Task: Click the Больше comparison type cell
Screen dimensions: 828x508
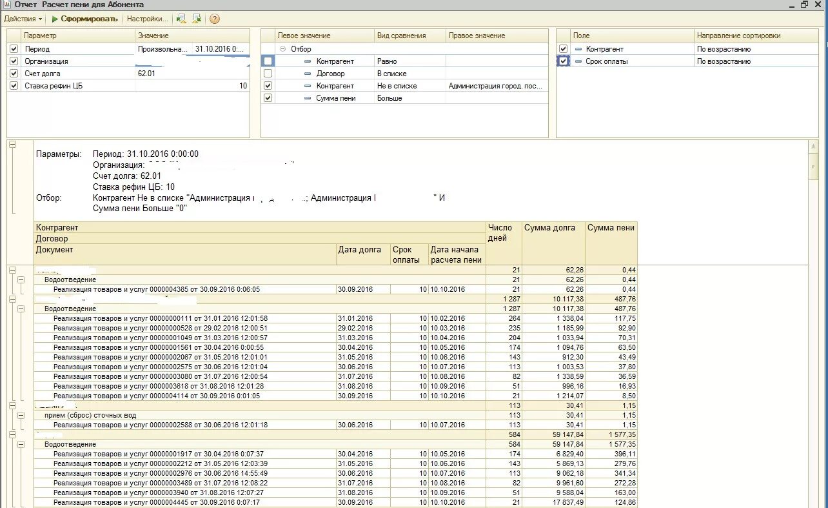Action: coord(410,98)
